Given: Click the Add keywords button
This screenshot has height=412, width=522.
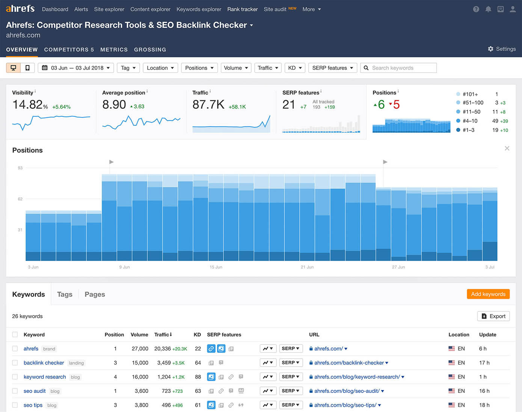Looking at the screenshot, I should [488, 294].
